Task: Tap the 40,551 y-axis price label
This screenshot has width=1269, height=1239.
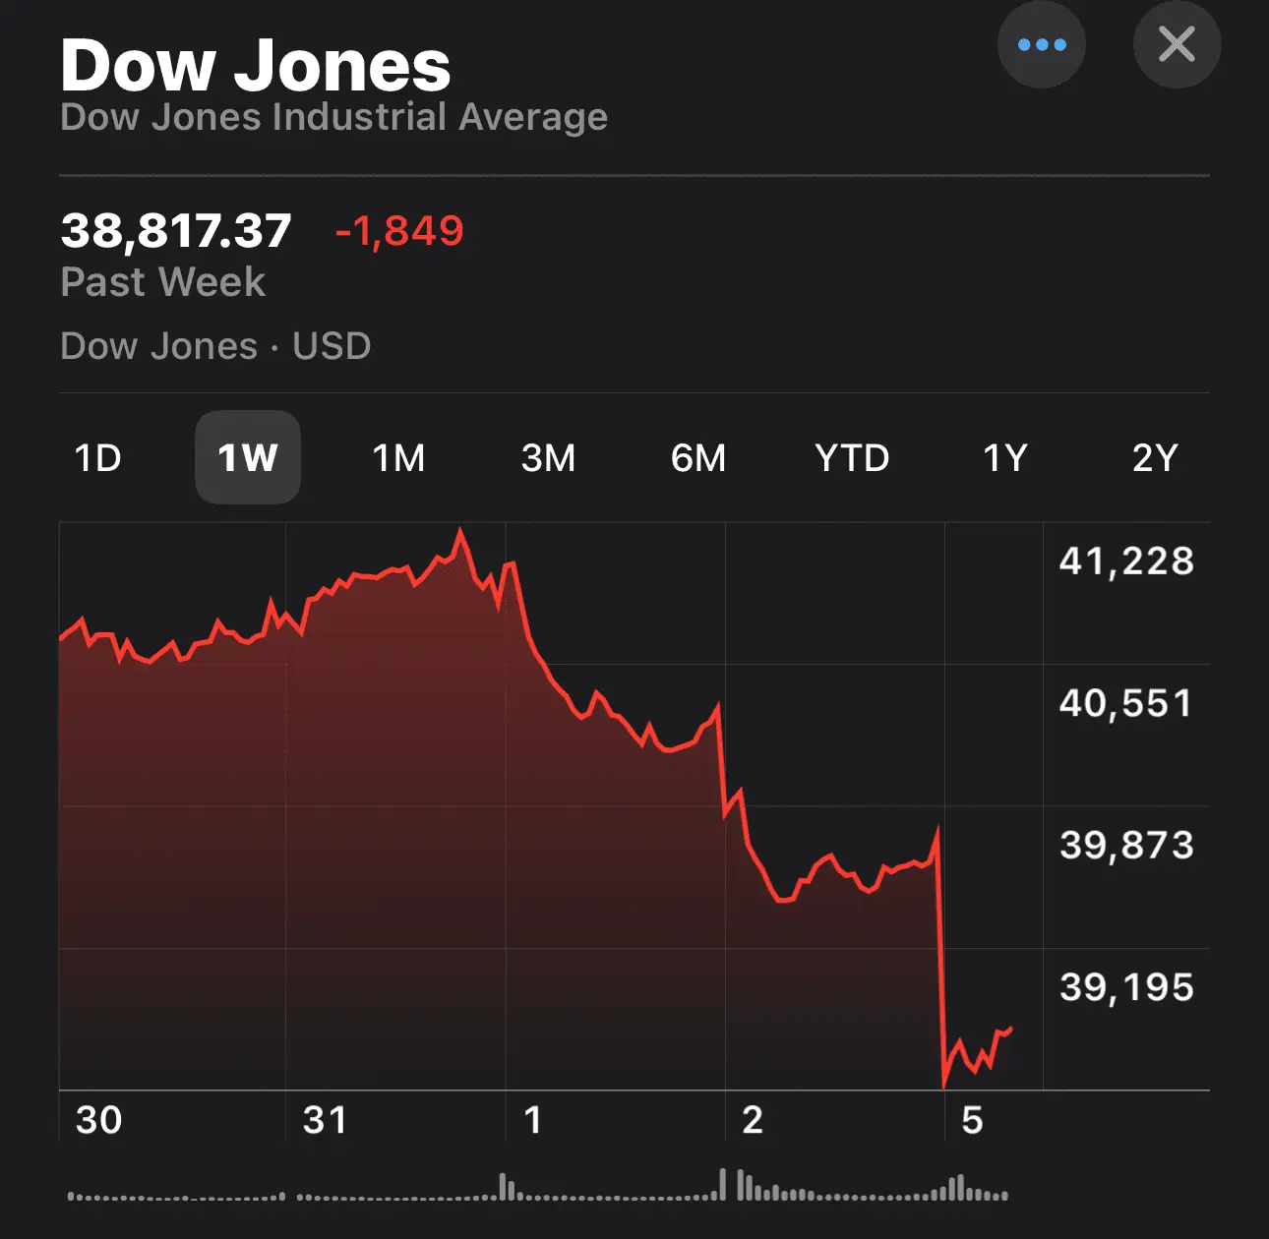Action: [x=1126, y=703]
